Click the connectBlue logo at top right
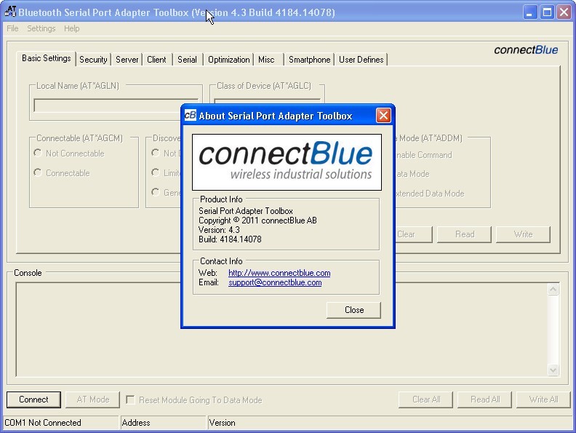 click(x=526, y=50)
